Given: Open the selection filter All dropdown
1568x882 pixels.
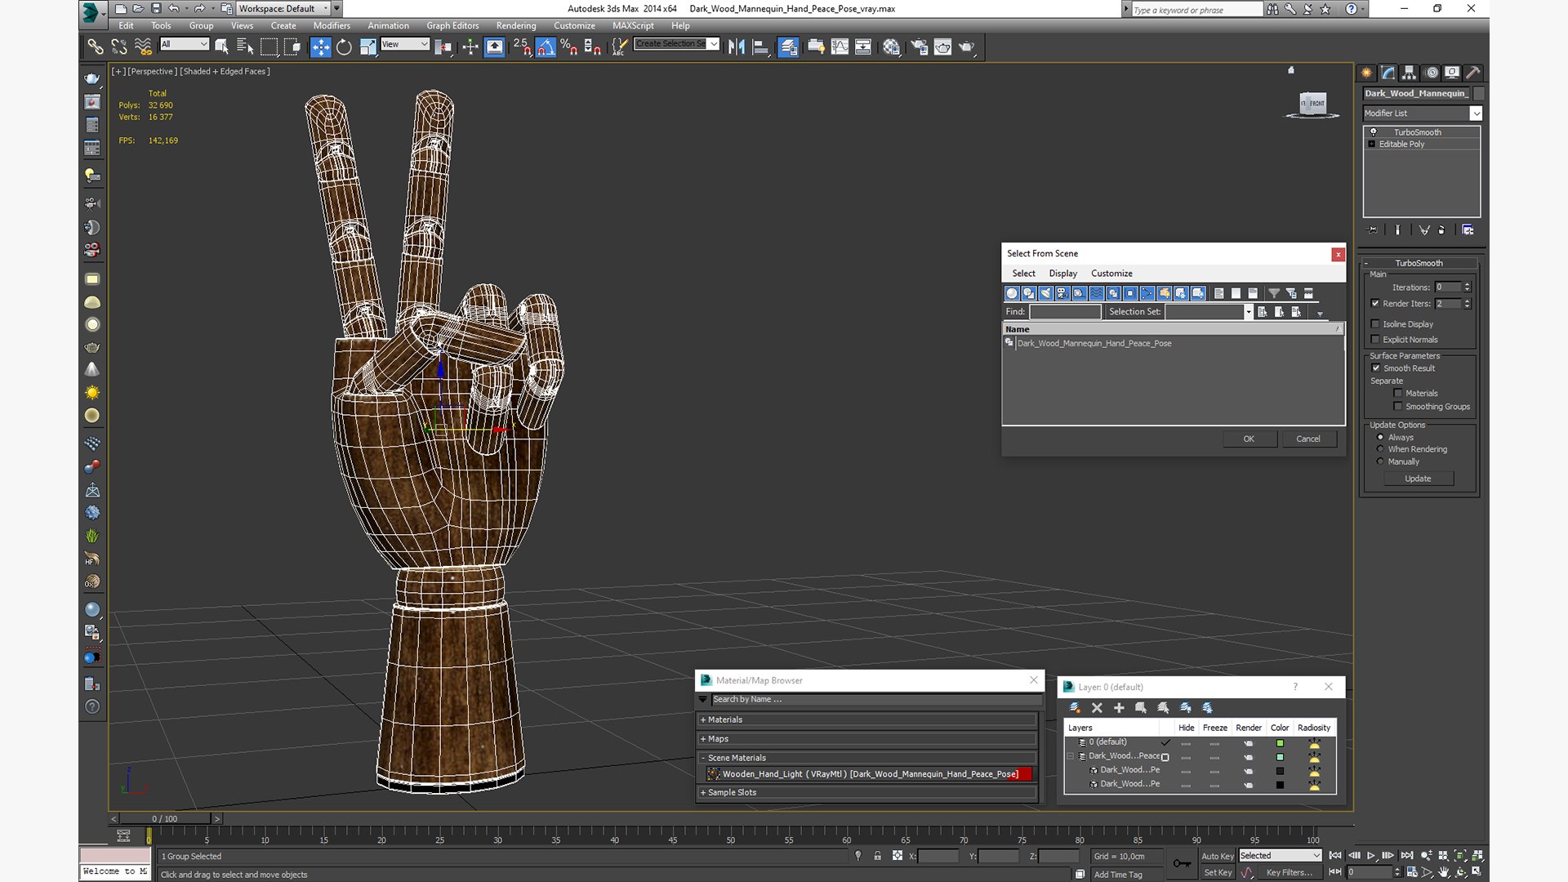Looking at the screenshot, I should pos(185,44).
